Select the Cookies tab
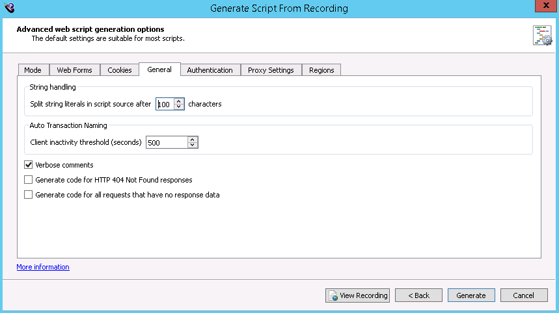 [x=119, y=70]
